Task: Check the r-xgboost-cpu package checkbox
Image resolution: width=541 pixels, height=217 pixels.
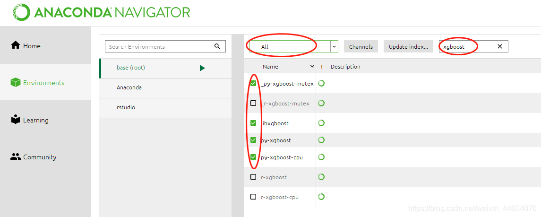Action: [x=253, y=197]
